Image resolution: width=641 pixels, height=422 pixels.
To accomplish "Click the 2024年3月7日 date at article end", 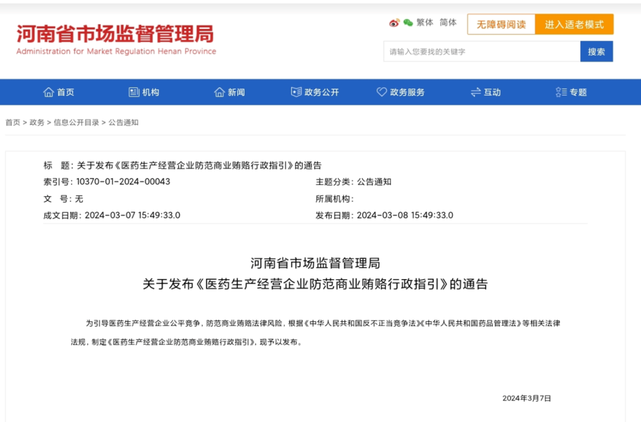I will 526,398.
